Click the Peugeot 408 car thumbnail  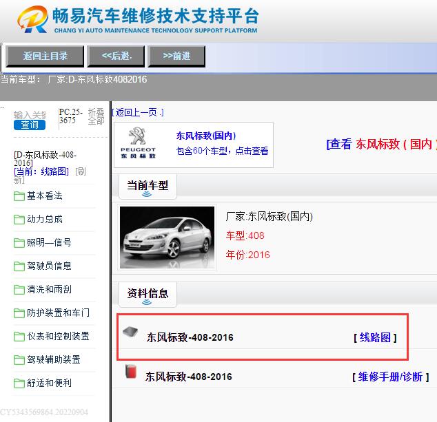pyautogui.click(x=167, y=238)
